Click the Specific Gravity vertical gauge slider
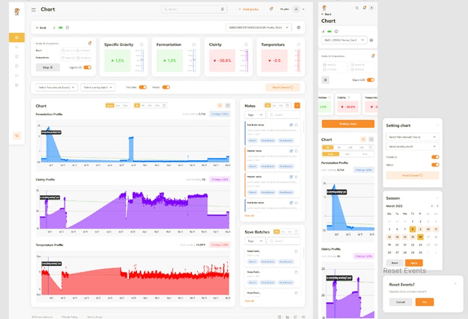The image size is (468, 319). (x=142, y=61)
